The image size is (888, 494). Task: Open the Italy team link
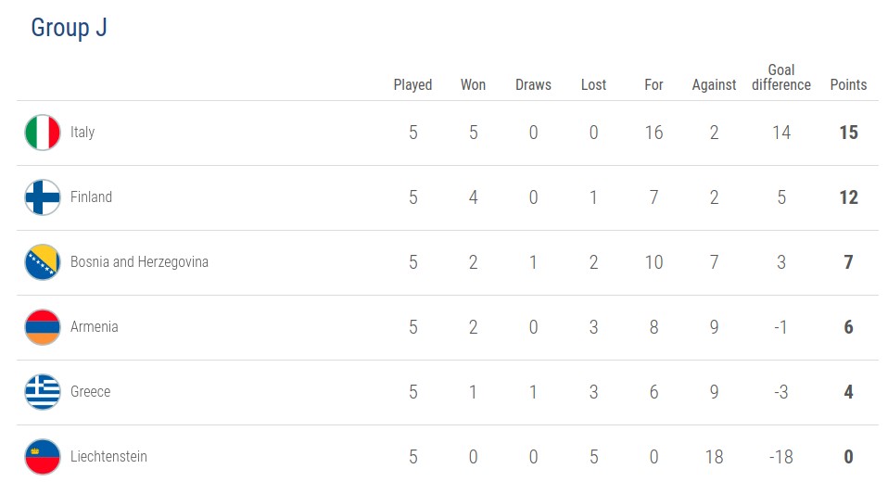82,133
